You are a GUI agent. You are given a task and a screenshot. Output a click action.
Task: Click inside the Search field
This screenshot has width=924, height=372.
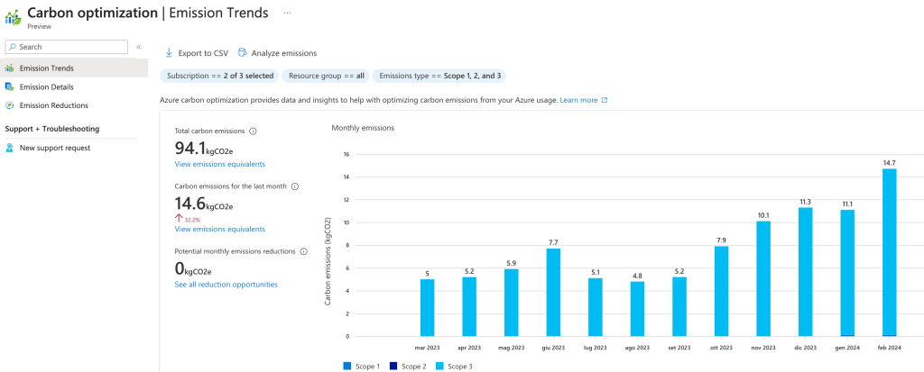(70, 47)
